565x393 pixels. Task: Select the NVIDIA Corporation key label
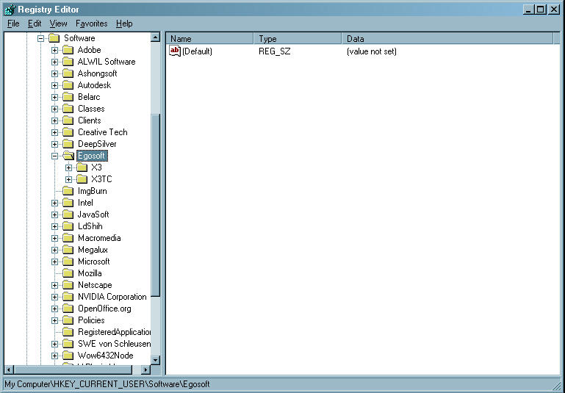click(x=112, y=298)
